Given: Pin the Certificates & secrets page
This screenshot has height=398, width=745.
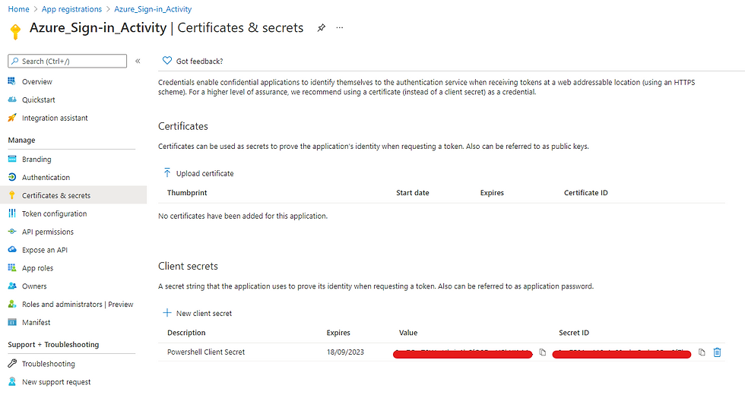Looking at the screenshot, I should pos(321,28).
